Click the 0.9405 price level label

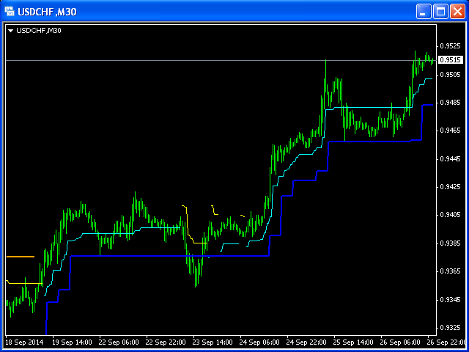[450, 215]
